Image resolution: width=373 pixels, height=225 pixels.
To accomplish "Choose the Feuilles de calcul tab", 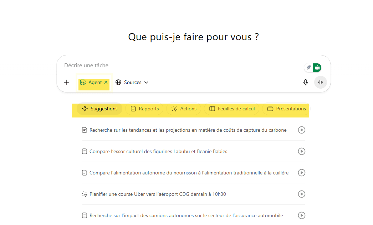I will (232, 109).
